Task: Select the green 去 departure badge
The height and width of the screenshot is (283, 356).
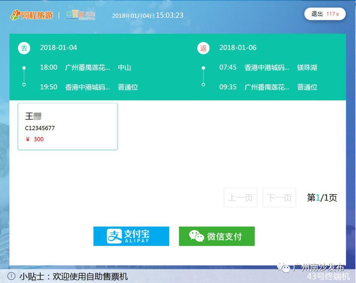Action: pos(24,48)
